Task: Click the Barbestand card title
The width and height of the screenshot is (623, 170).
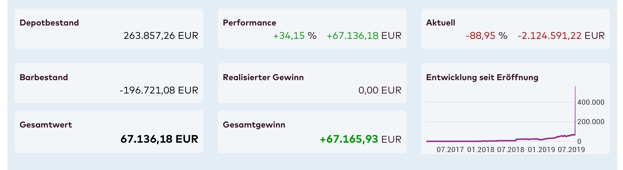Action: [x=44, y=77]
